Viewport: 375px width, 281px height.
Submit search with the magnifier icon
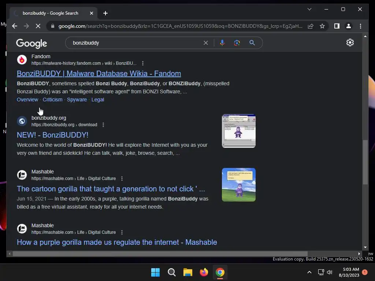coord(252,43)
